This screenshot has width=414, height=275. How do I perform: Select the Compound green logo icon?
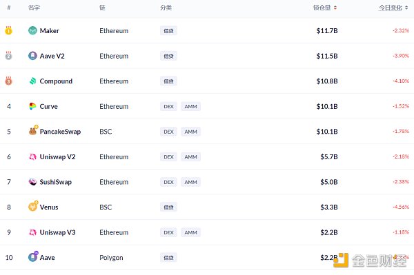(32, 81)
